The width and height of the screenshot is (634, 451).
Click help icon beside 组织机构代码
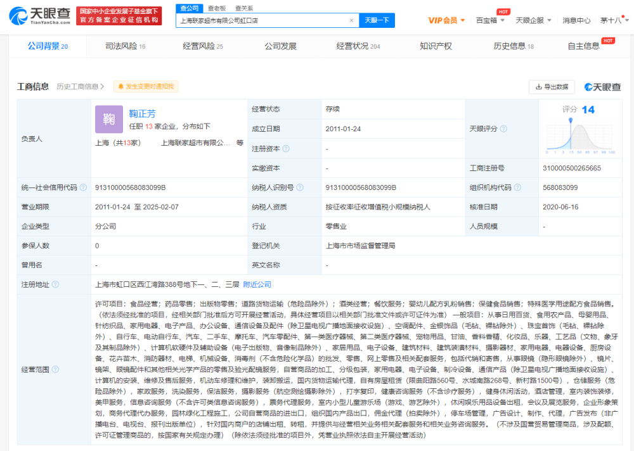(517, 187)
